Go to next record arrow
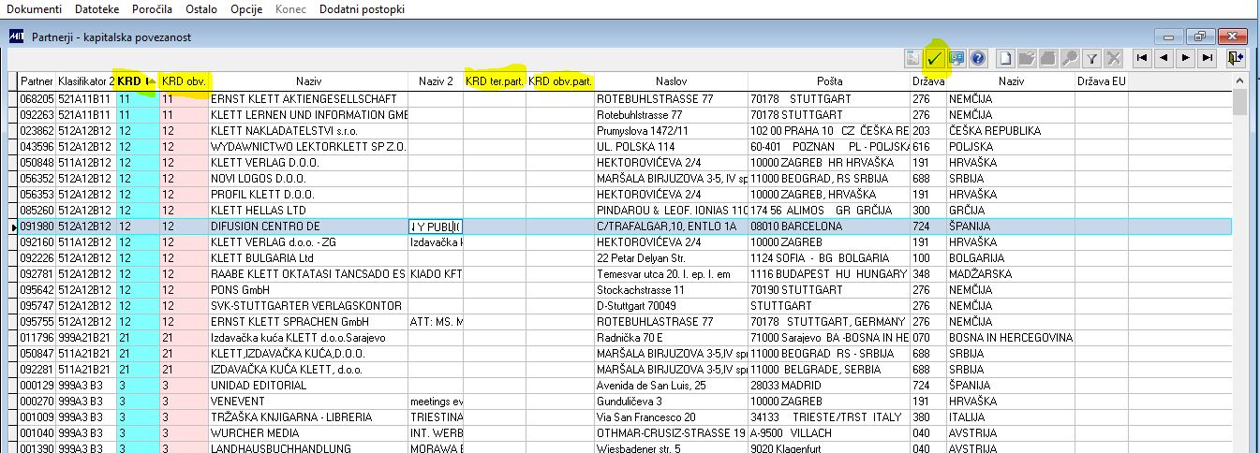This screenshot has height=453, width=1260. pos(1185,58)
